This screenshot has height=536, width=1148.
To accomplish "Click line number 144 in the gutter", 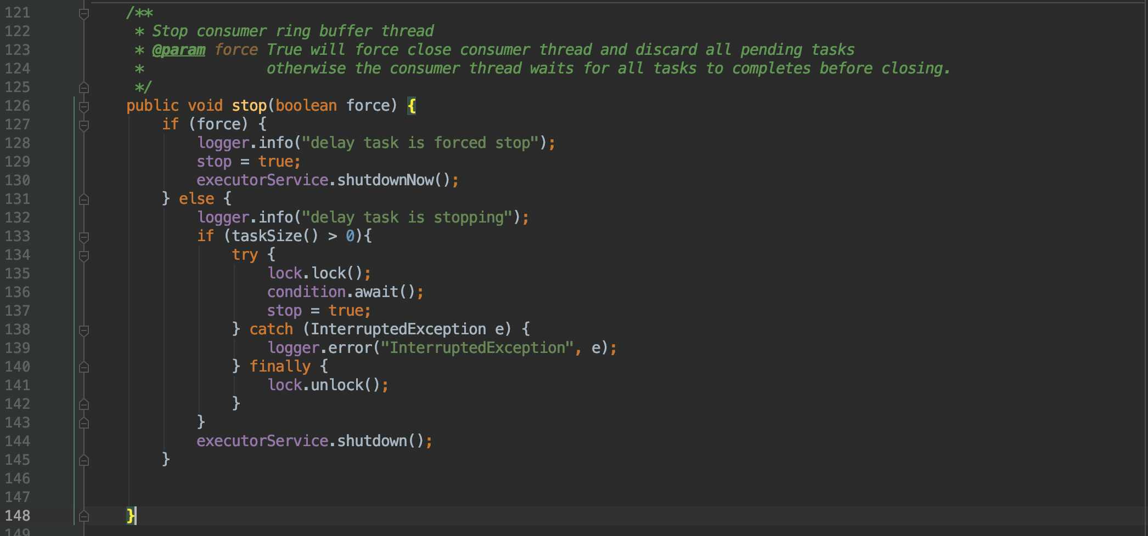I will 18,441.
